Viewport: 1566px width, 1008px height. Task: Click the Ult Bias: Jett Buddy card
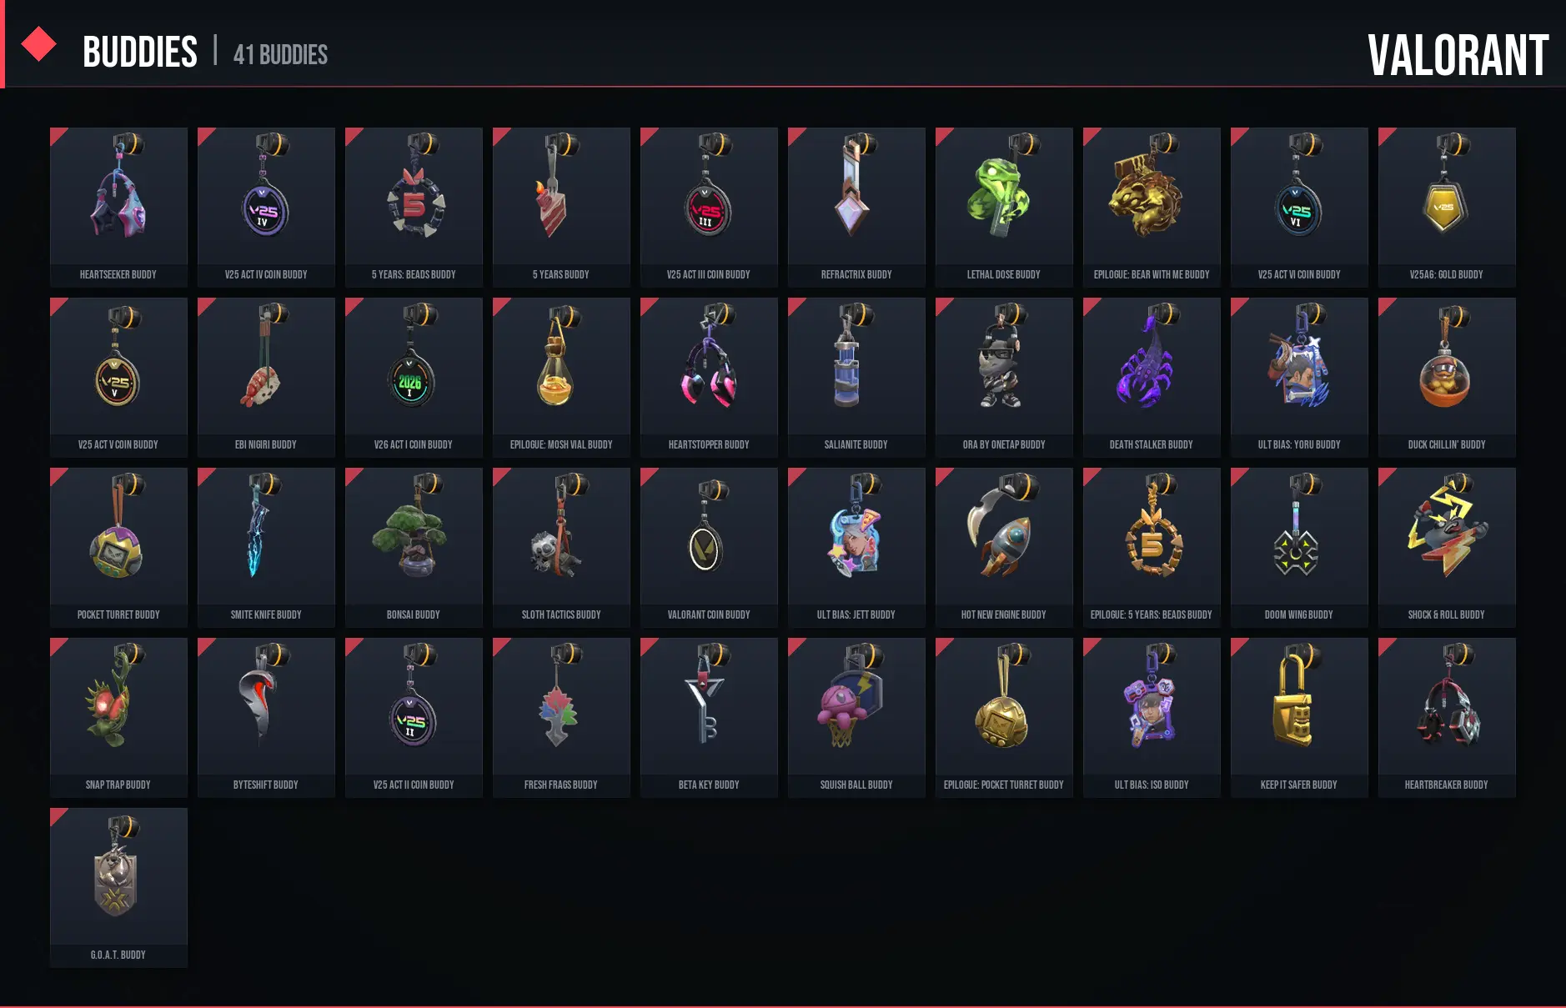coord(856,547)
